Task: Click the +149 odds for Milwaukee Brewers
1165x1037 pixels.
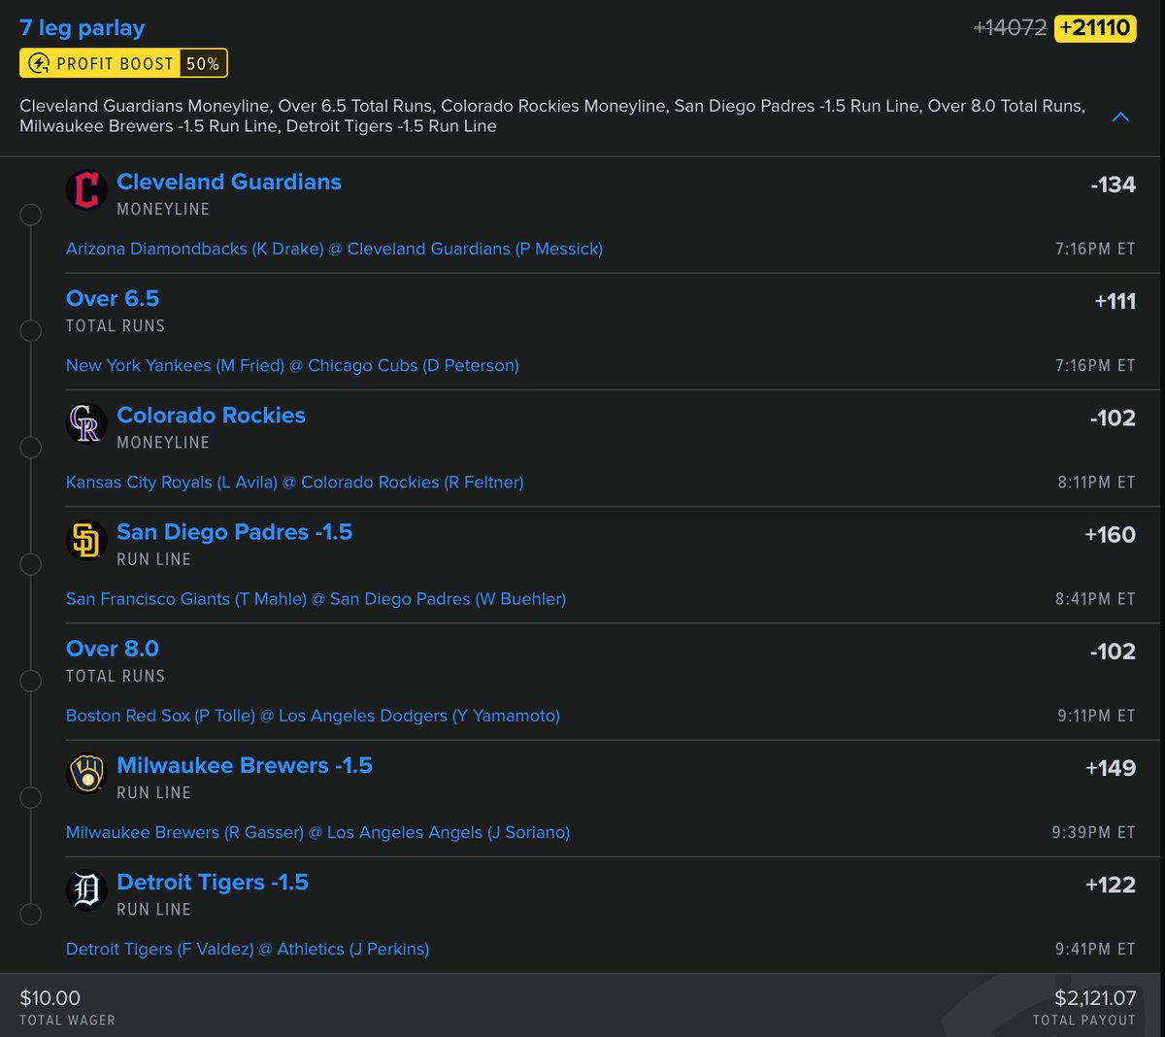Action: pos(1111,768)
